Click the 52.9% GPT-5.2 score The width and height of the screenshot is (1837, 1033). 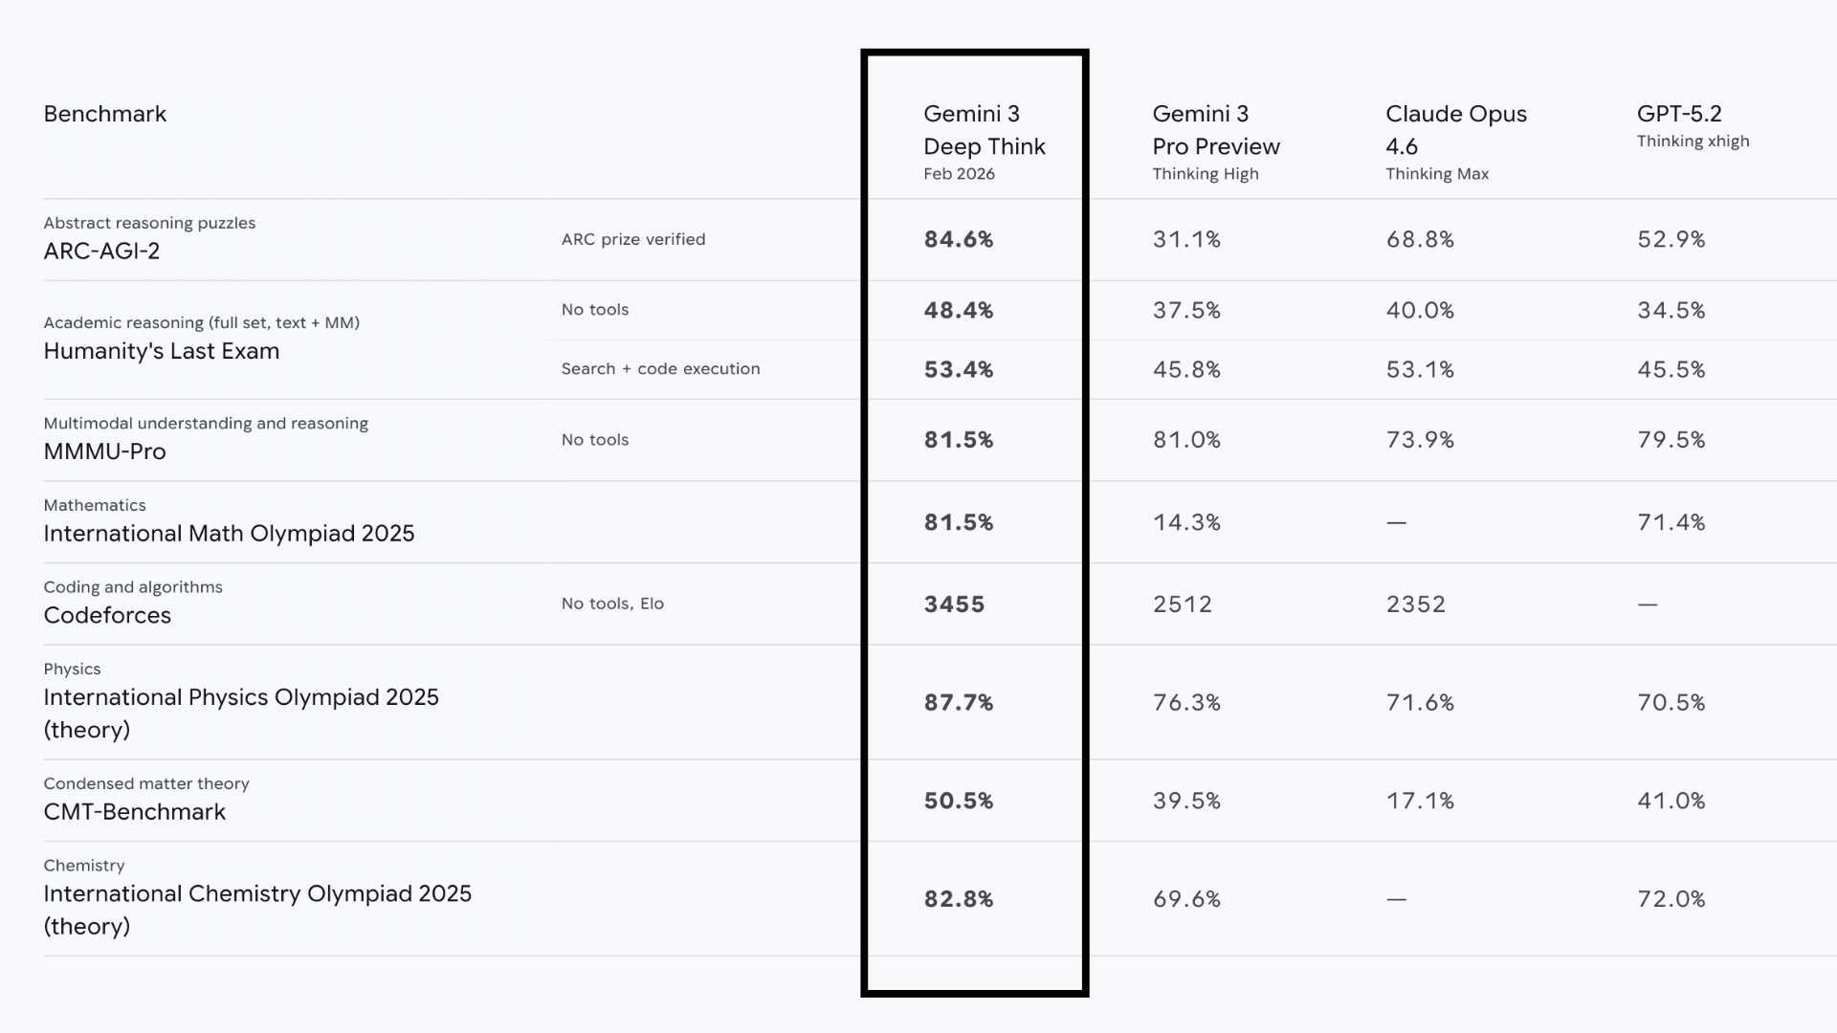1671,239
